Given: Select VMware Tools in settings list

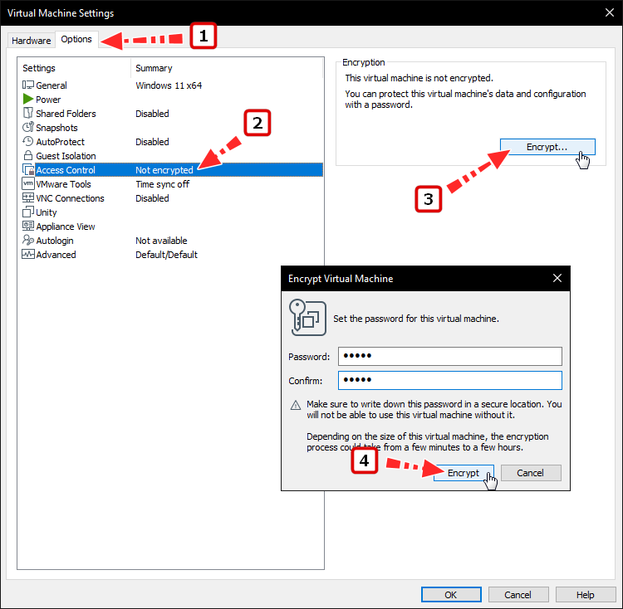Looking at the screenshot, I should [x=172, y=184].
